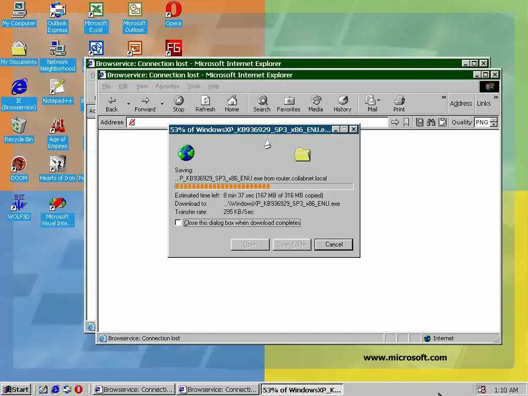
Task: Refresh the page with toolbar icon
Action: click(x=205, y=104)
